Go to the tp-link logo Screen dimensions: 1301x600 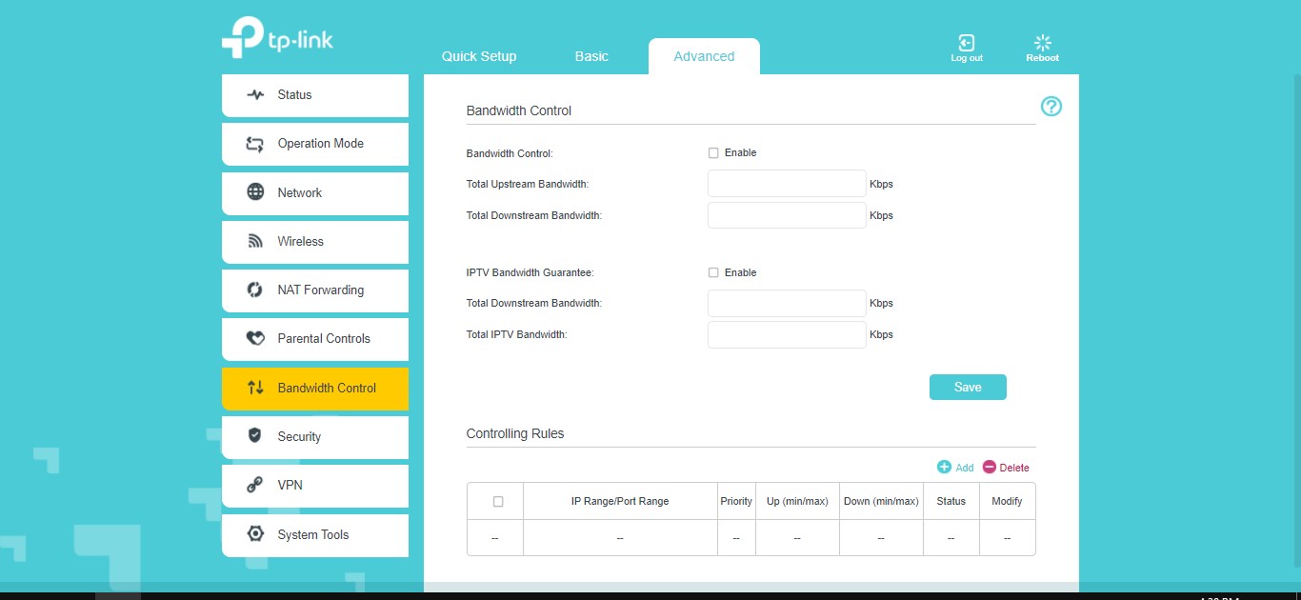coord(277,38)
